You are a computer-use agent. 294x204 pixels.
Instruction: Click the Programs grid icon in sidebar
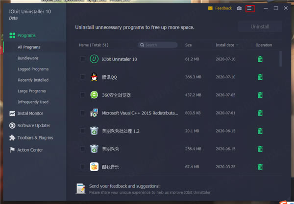[12, 35]
